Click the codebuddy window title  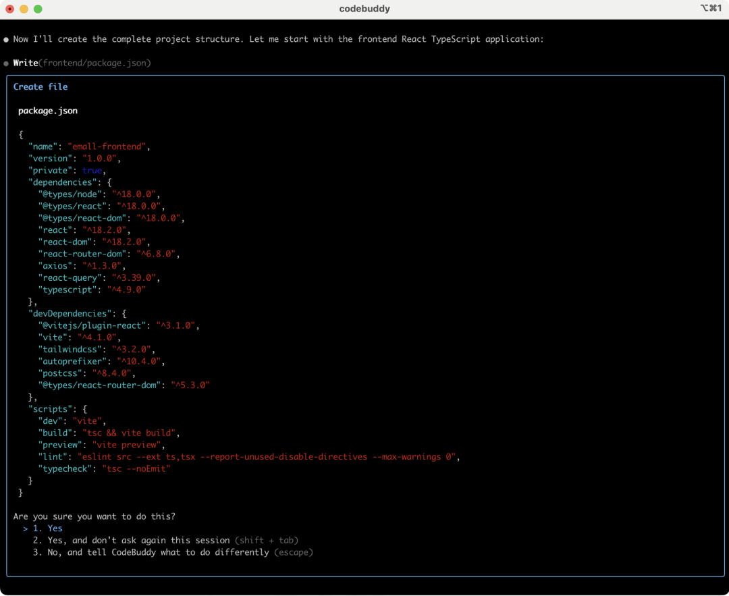click(x=364, y=9)
